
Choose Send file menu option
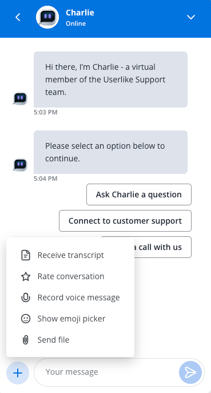click(x=70, y=340)
